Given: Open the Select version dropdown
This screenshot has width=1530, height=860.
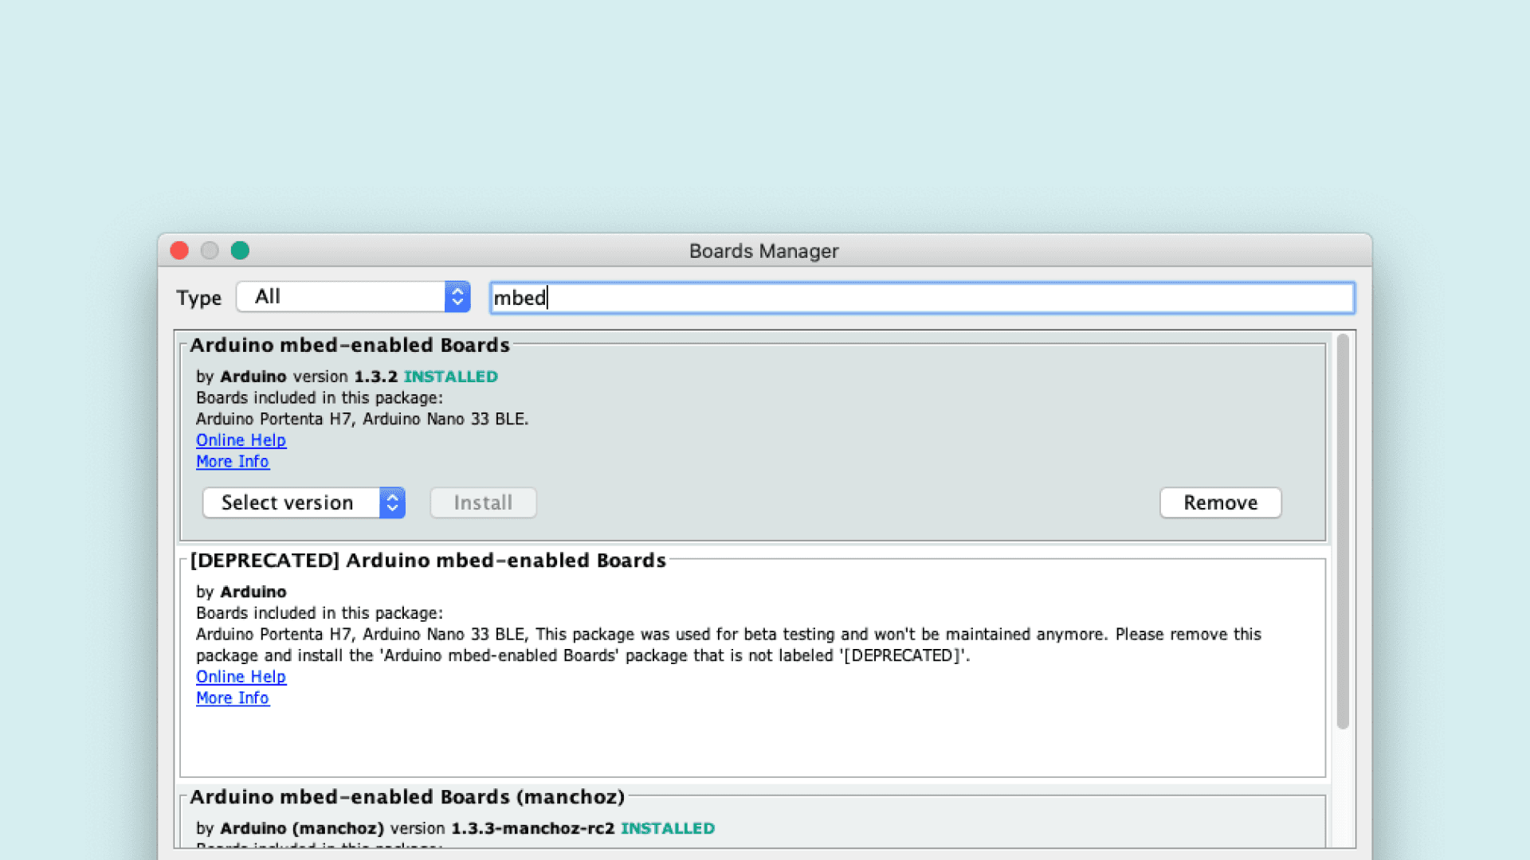Looking at the screenshot, I should click(x=291, y=502).
